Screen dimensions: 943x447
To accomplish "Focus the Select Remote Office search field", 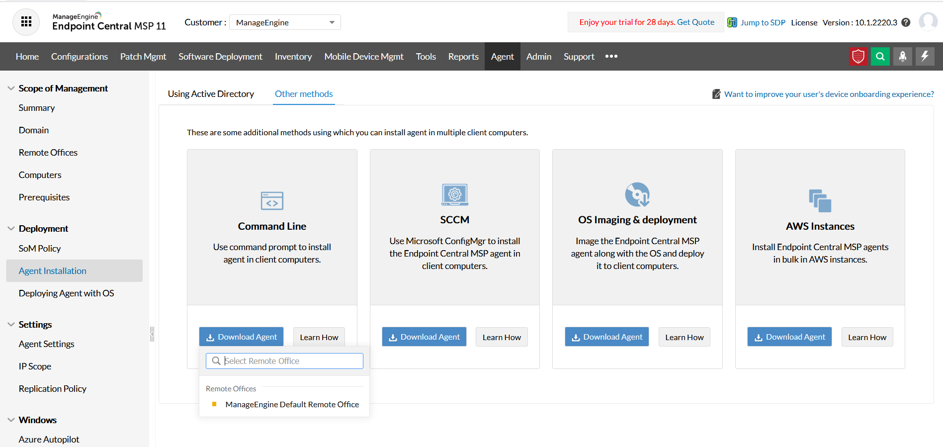I will click(x=284, y=361).
